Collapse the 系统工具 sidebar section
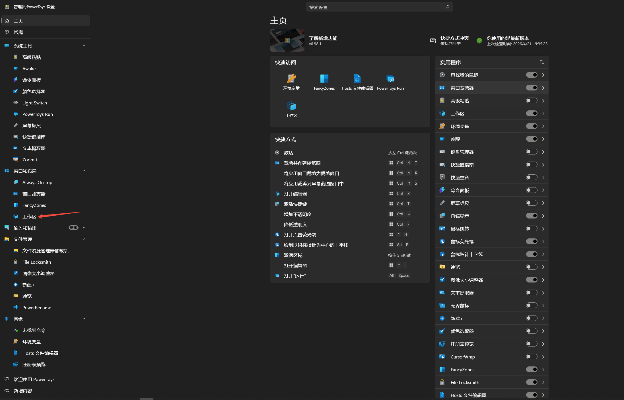 tap(84, 46)
